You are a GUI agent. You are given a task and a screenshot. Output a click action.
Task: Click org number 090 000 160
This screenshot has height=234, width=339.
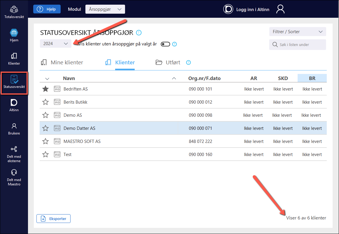click(x=201, y=155)
